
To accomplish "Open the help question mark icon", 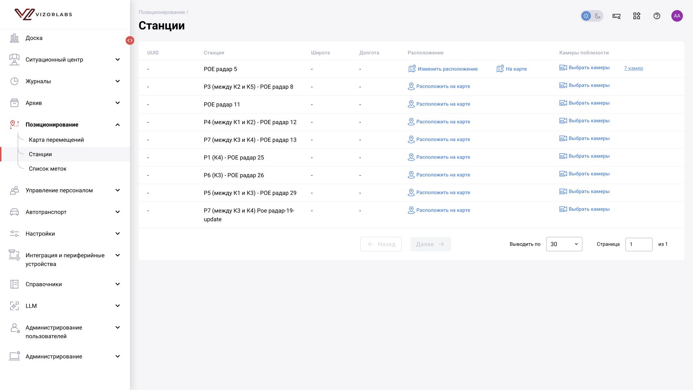I will click(x=657, y=16).
